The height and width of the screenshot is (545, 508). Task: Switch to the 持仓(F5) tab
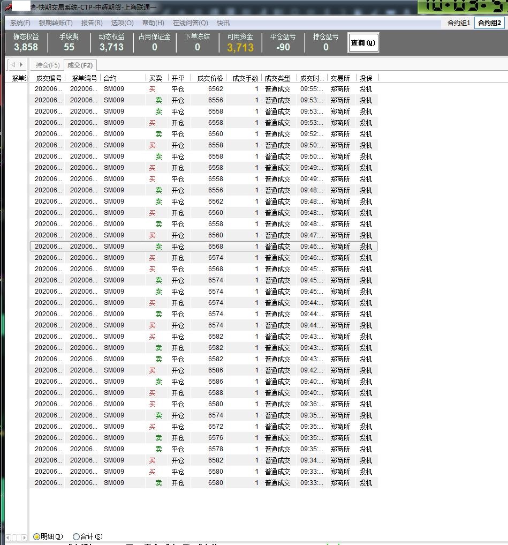[x=48, y=65]
